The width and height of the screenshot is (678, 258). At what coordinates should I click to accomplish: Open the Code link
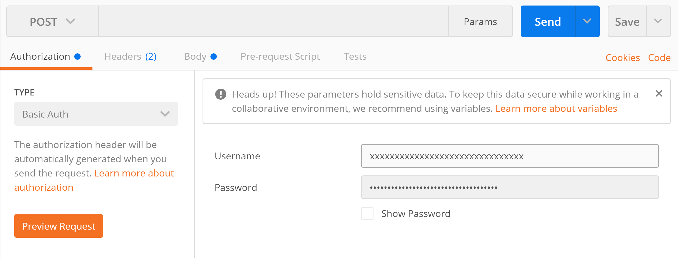[x=659, y=58]
